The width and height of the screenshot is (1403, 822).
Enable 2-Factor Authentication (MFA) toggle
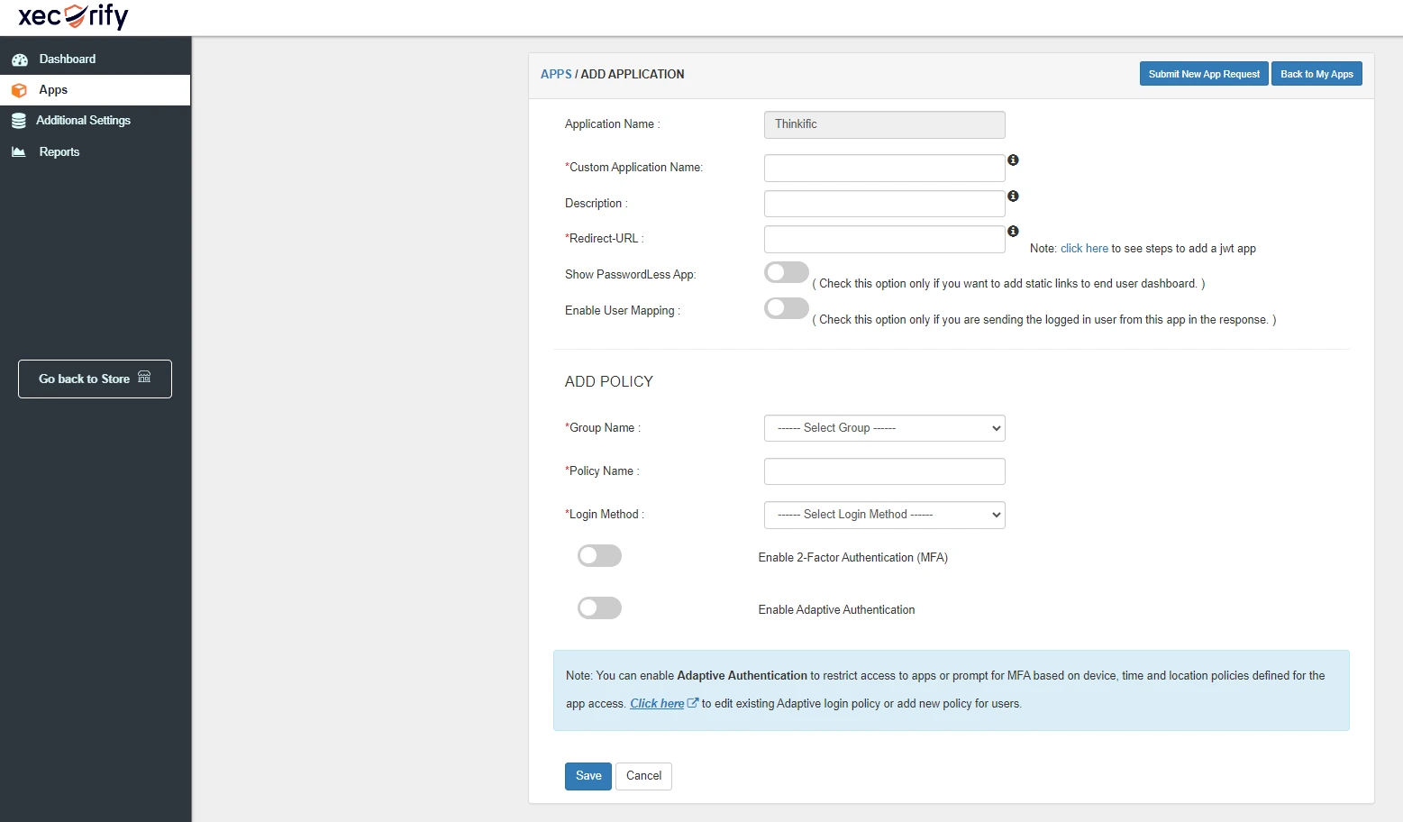[599, 556]
